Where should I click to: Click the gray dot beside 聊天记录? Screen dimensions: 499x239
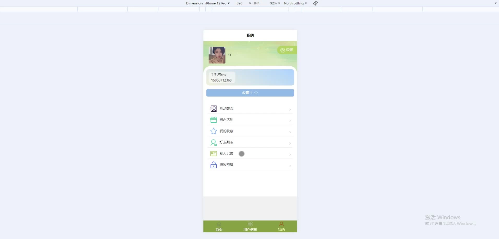click(x=242, y=154)
